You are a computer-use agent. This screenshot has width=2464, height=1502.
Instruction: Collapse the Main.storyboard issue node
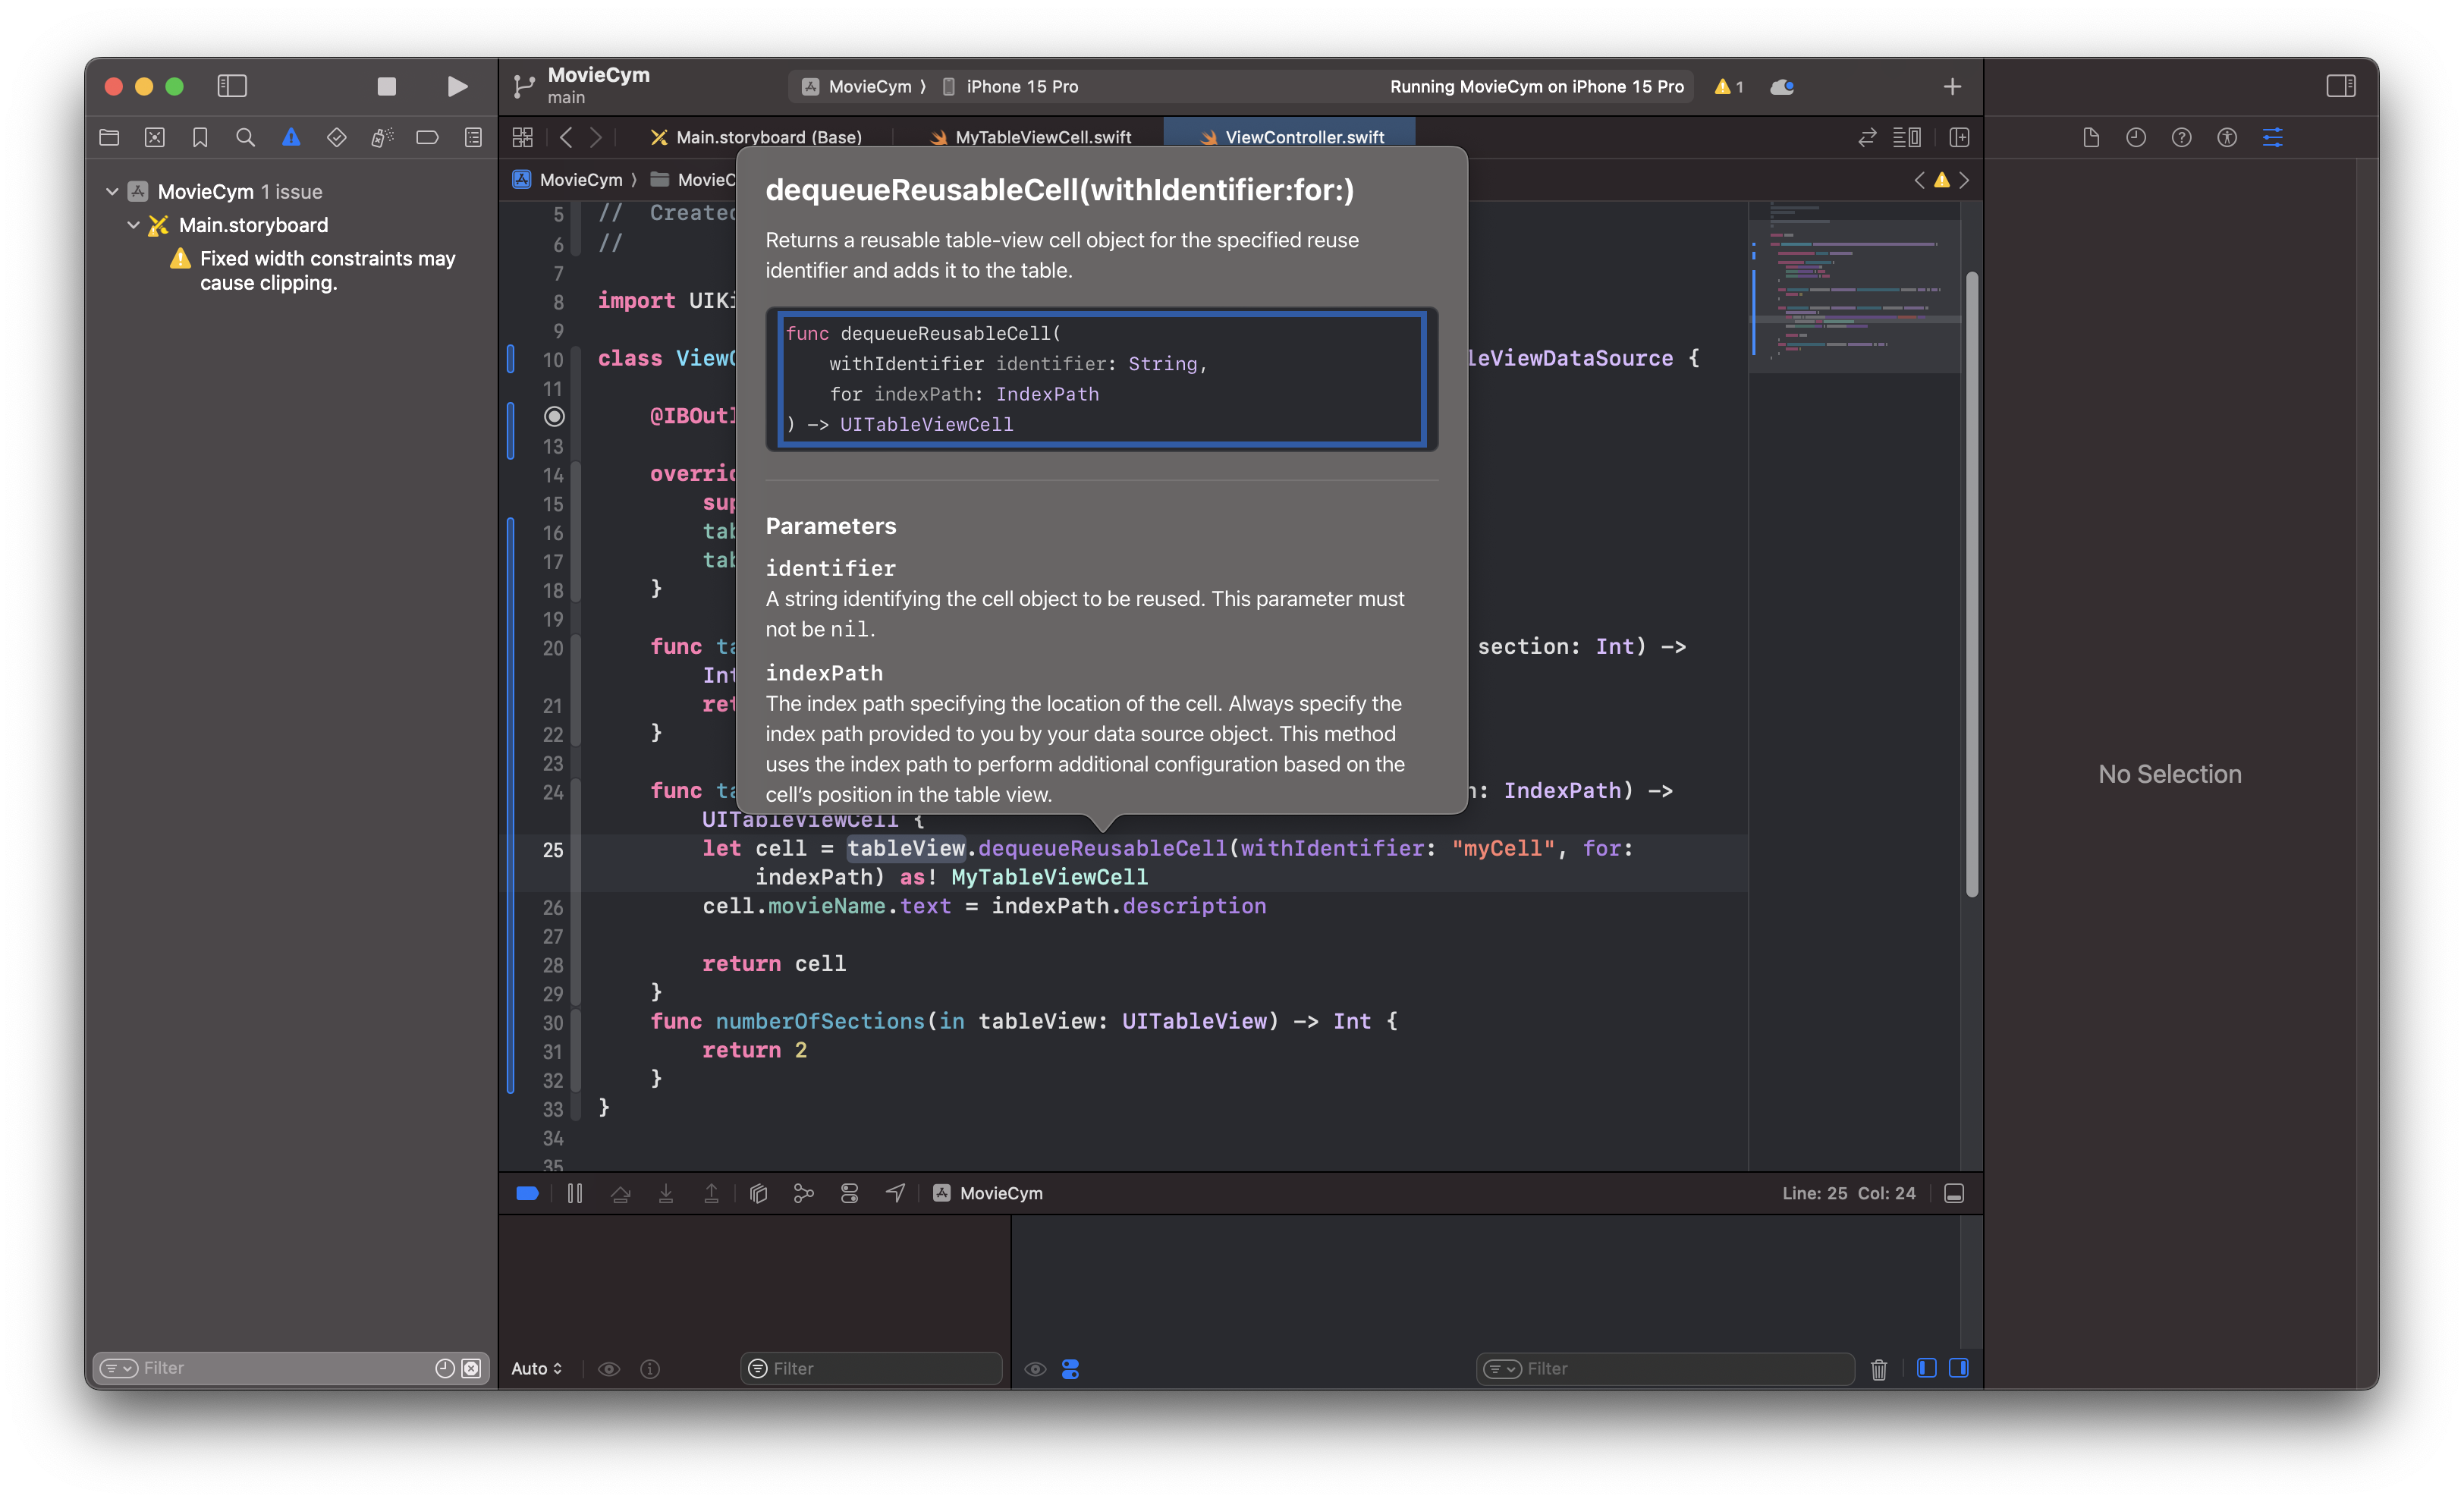[133, 225]
